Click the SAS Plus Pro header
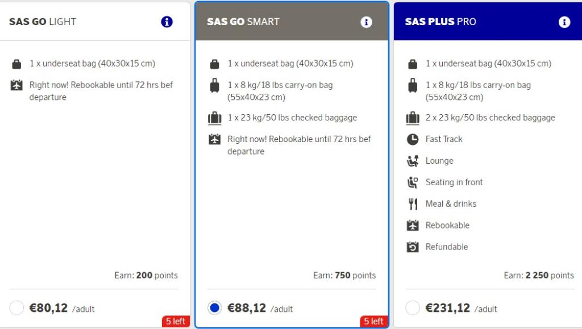Viewport: 582px width, 329px height. click(x=440, y=22)
